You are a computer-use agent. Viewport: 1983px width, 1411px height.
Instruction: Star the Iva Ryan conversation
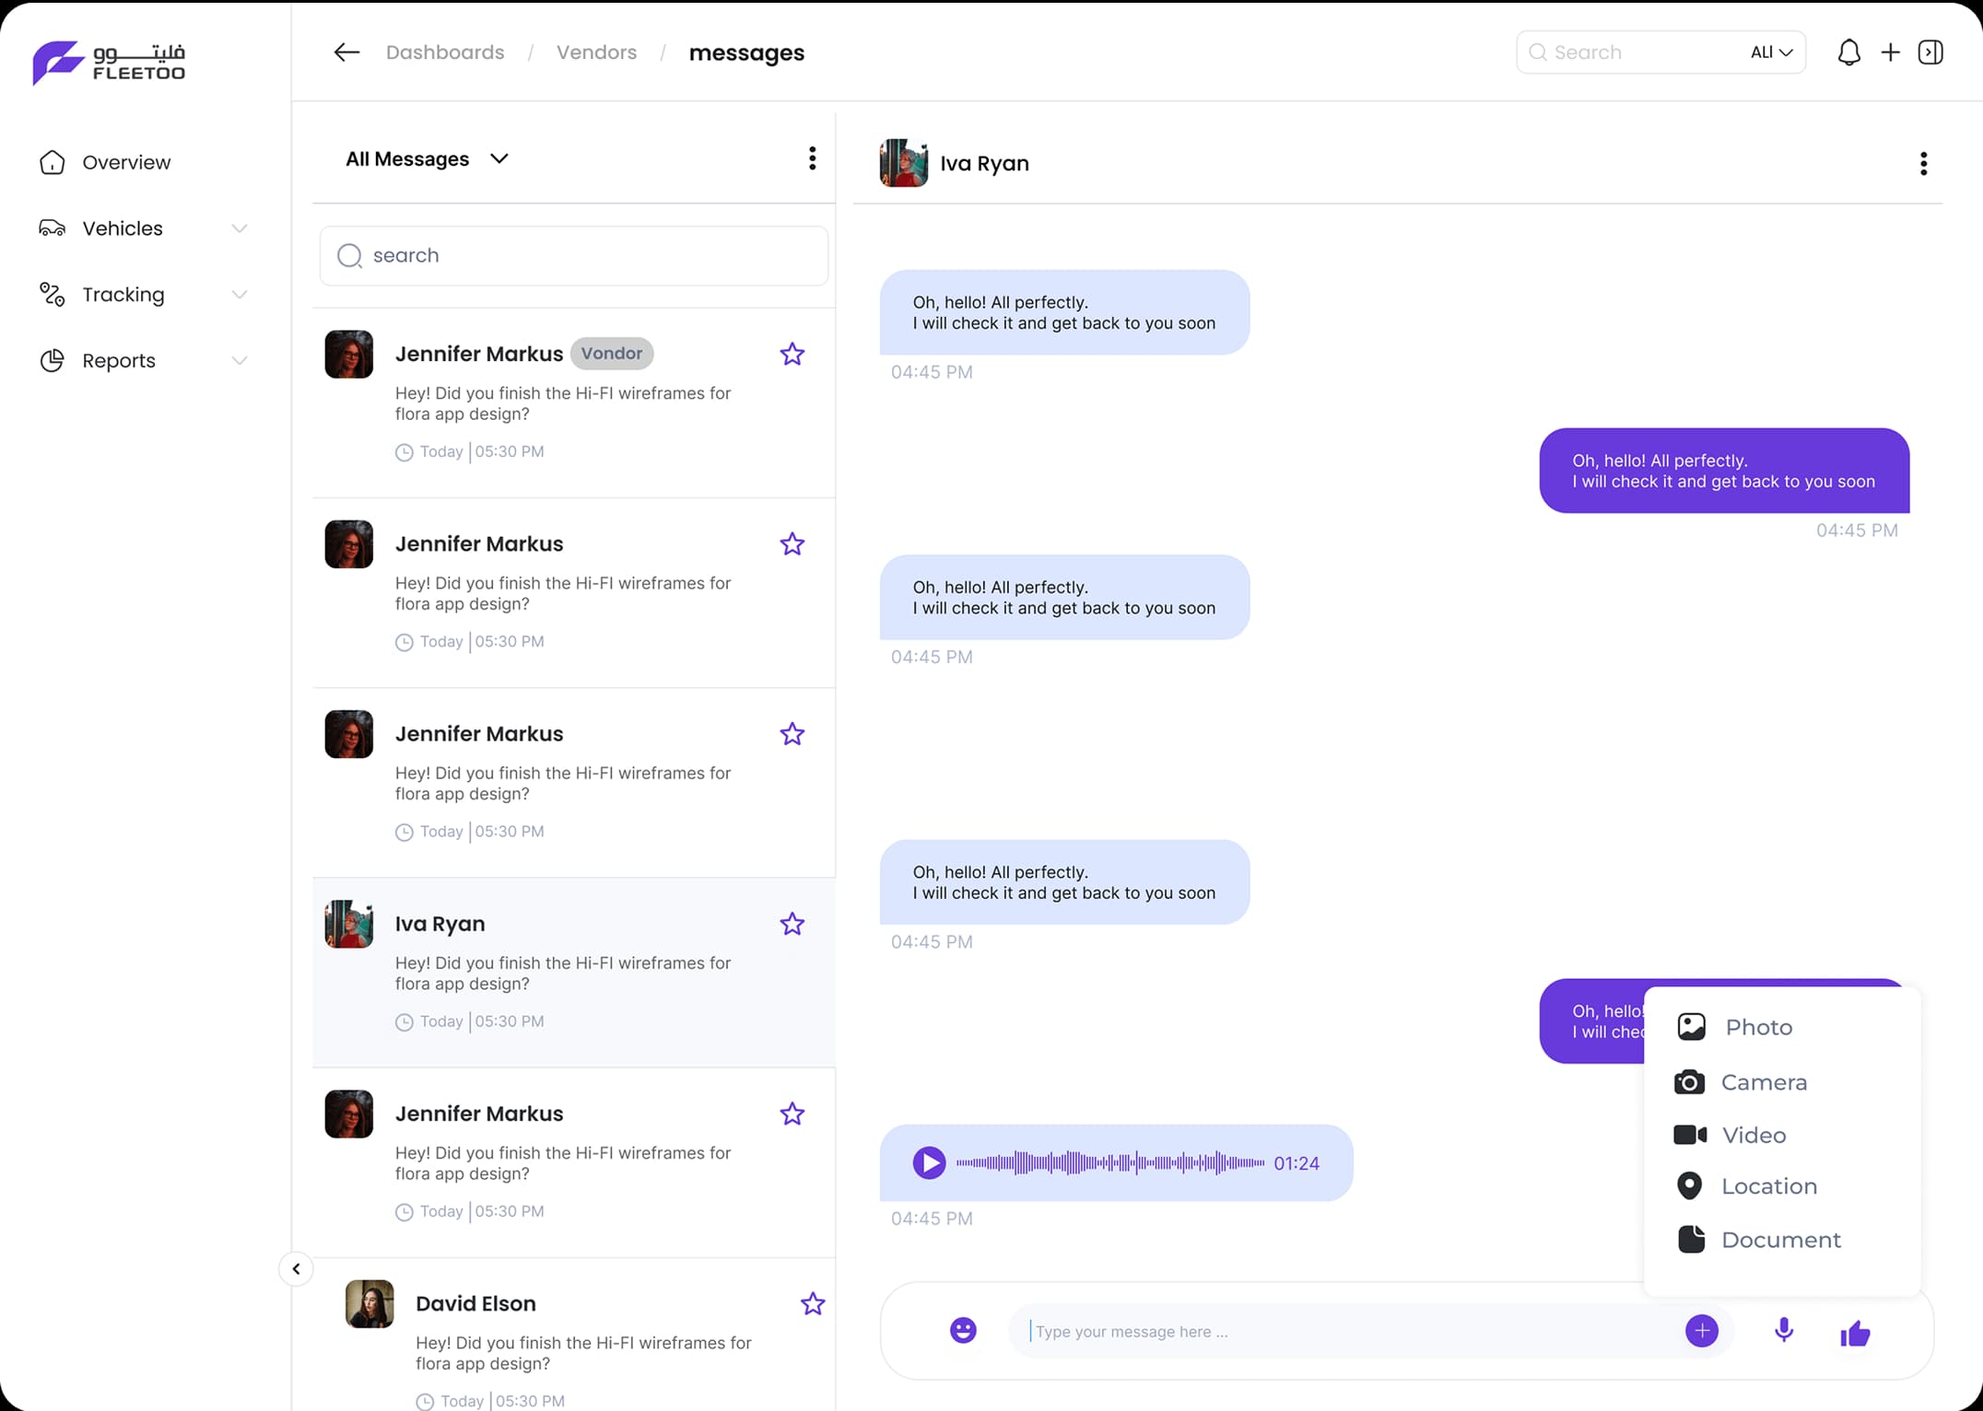pos(792,924)
